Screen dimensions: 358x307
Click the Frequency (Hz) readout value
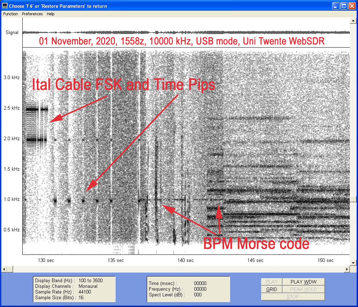point(200,289)
